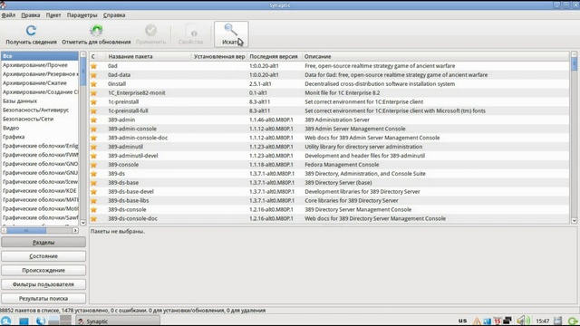Viewport: 580px width, 326px height.
Task: Click the package list vertical scrollbar thumb
Action: 574,63
